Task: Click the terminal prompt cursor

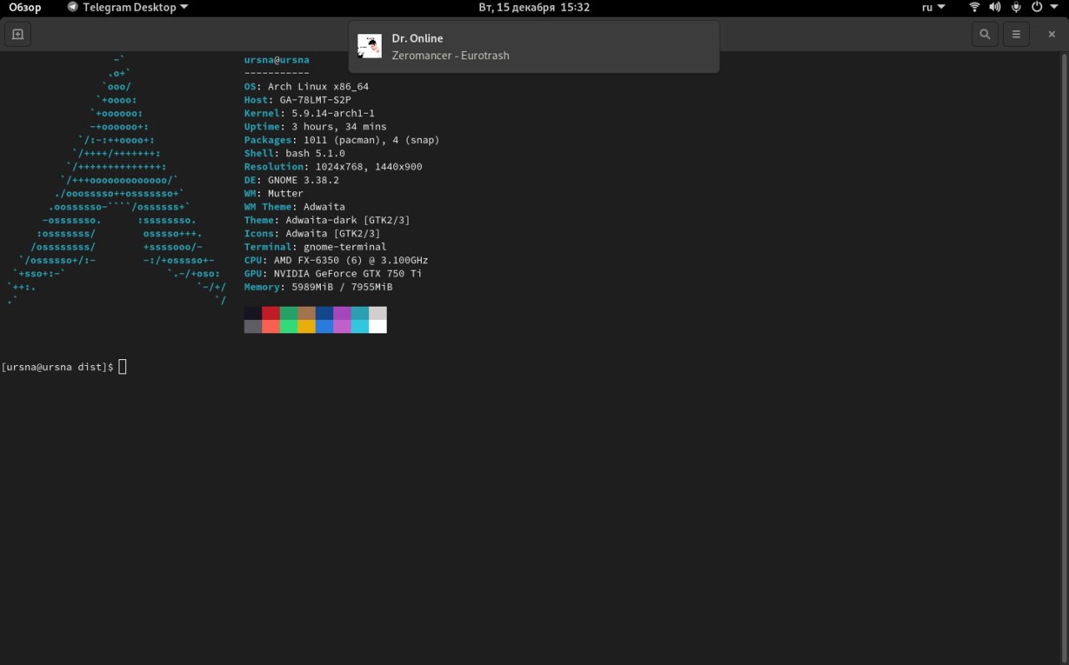Action: coord(122,367)
